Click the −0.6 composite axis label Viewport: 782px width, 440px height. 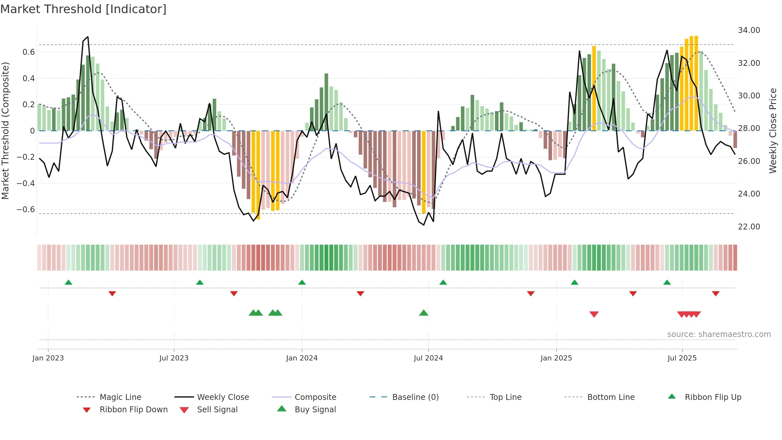26,209
